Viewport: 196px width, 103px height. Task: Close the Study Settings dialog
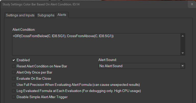point(192,4)
